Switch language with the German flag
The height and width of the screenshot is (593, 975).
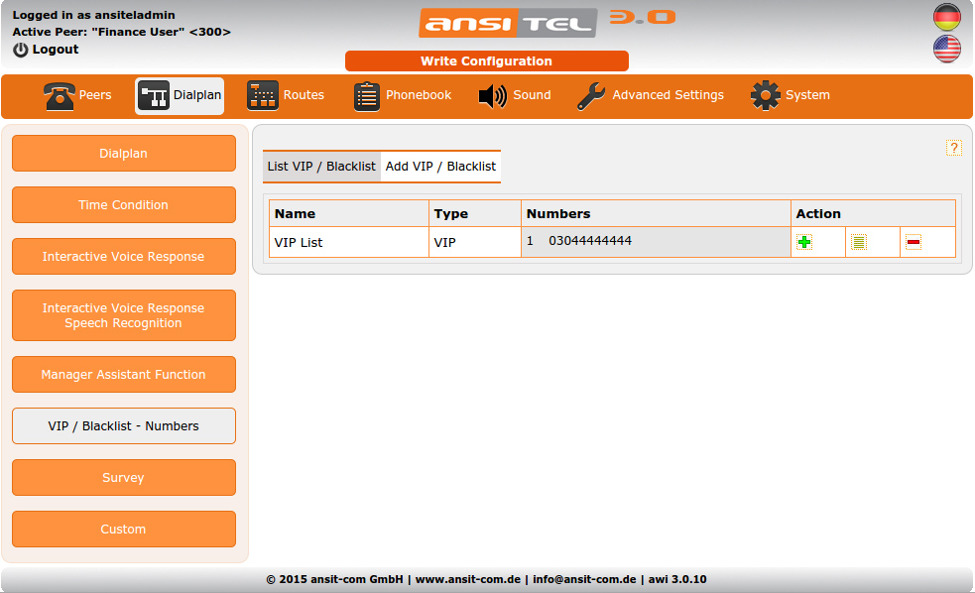pos(947,17)
